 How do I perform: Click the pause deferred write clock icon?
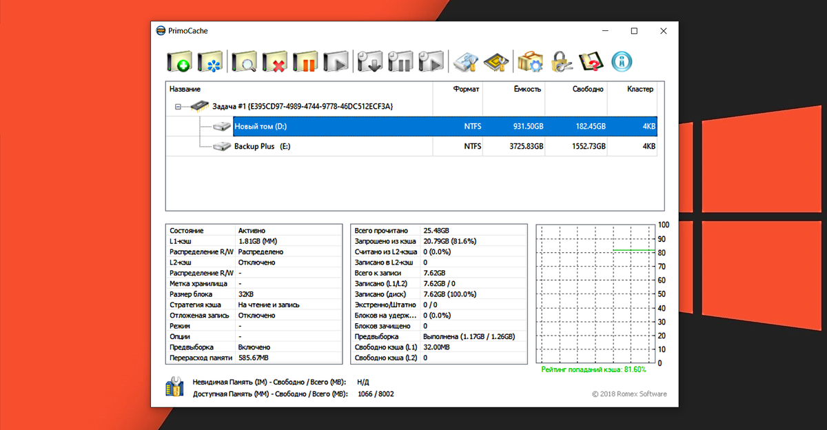coord(401,61)
